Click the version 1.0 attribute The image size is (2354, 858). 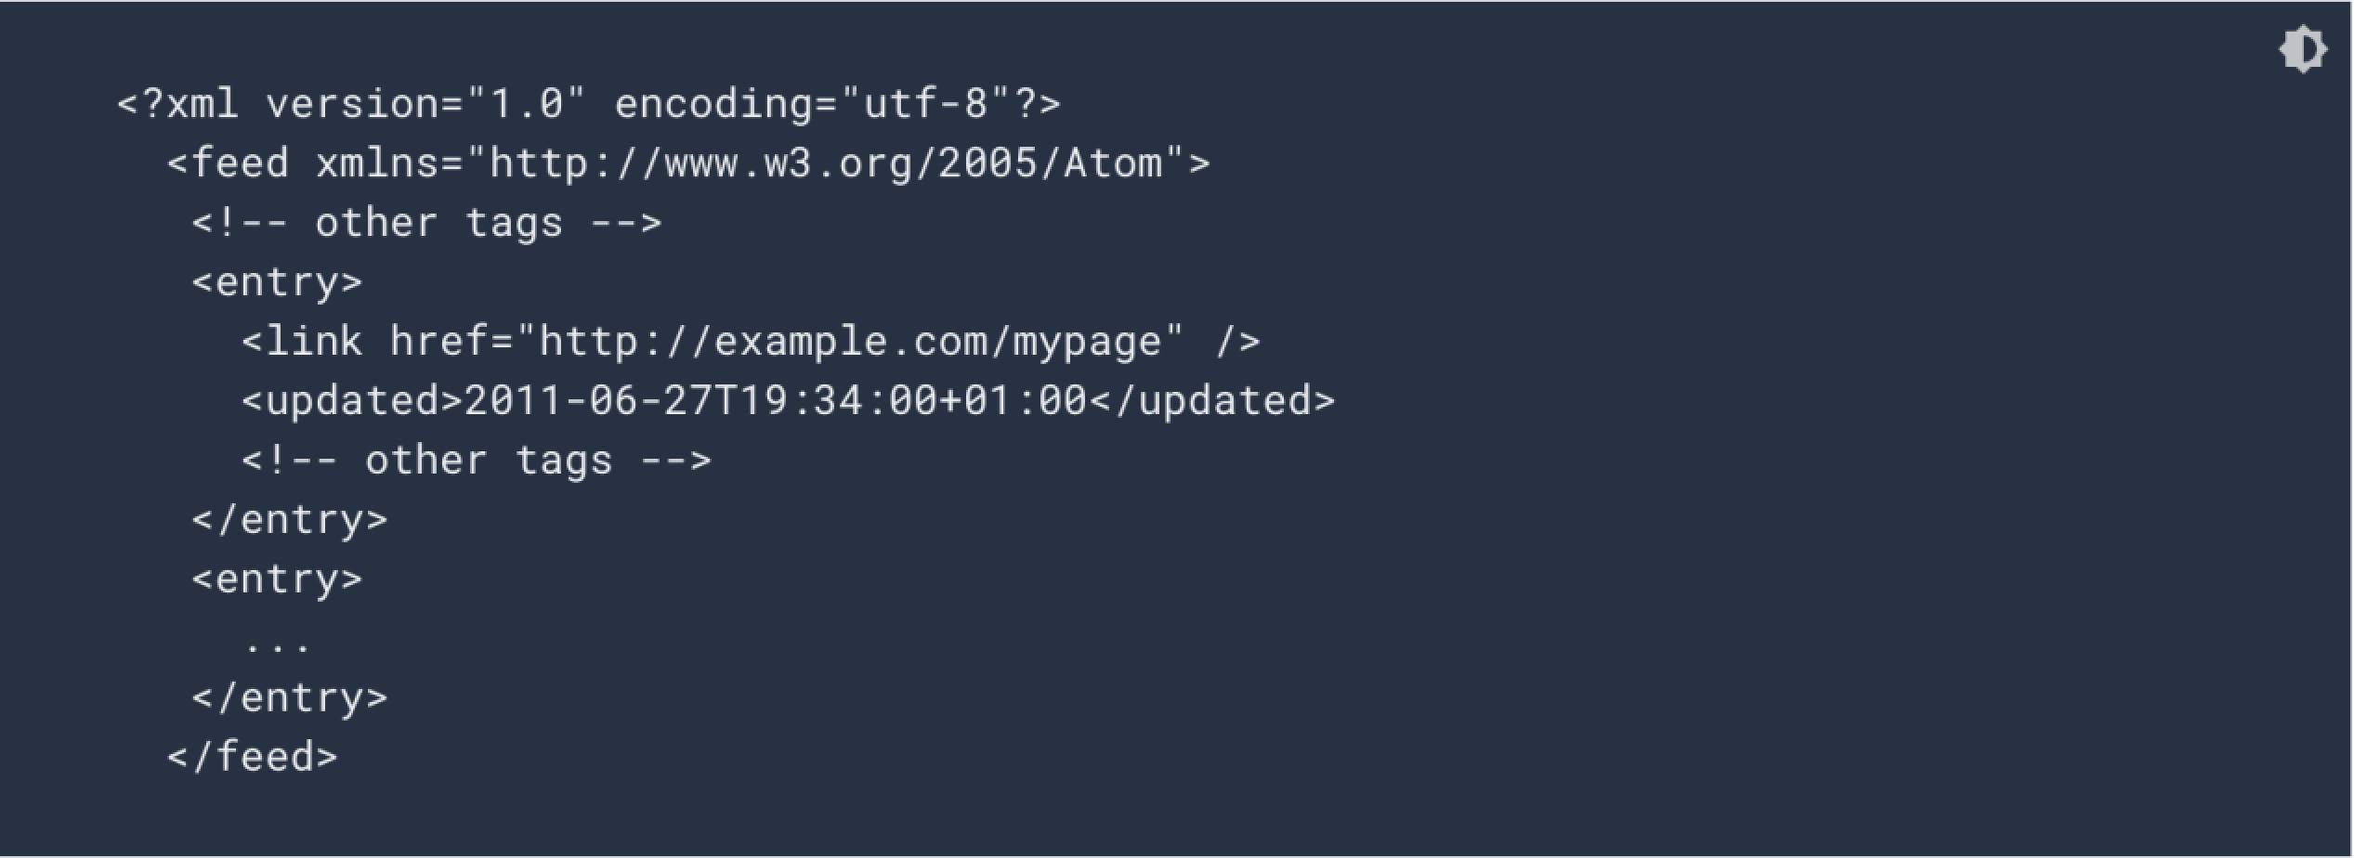click(x=426, y=104)
